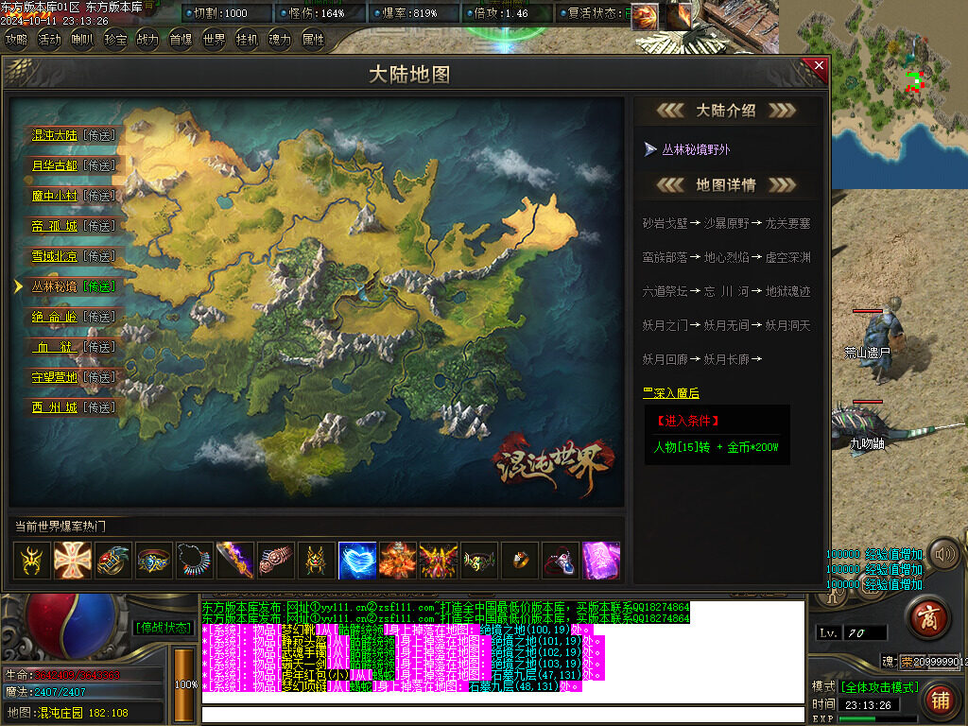Click the flaming orange armor item icon
The image size is (968, 726).
pos(398,561)
